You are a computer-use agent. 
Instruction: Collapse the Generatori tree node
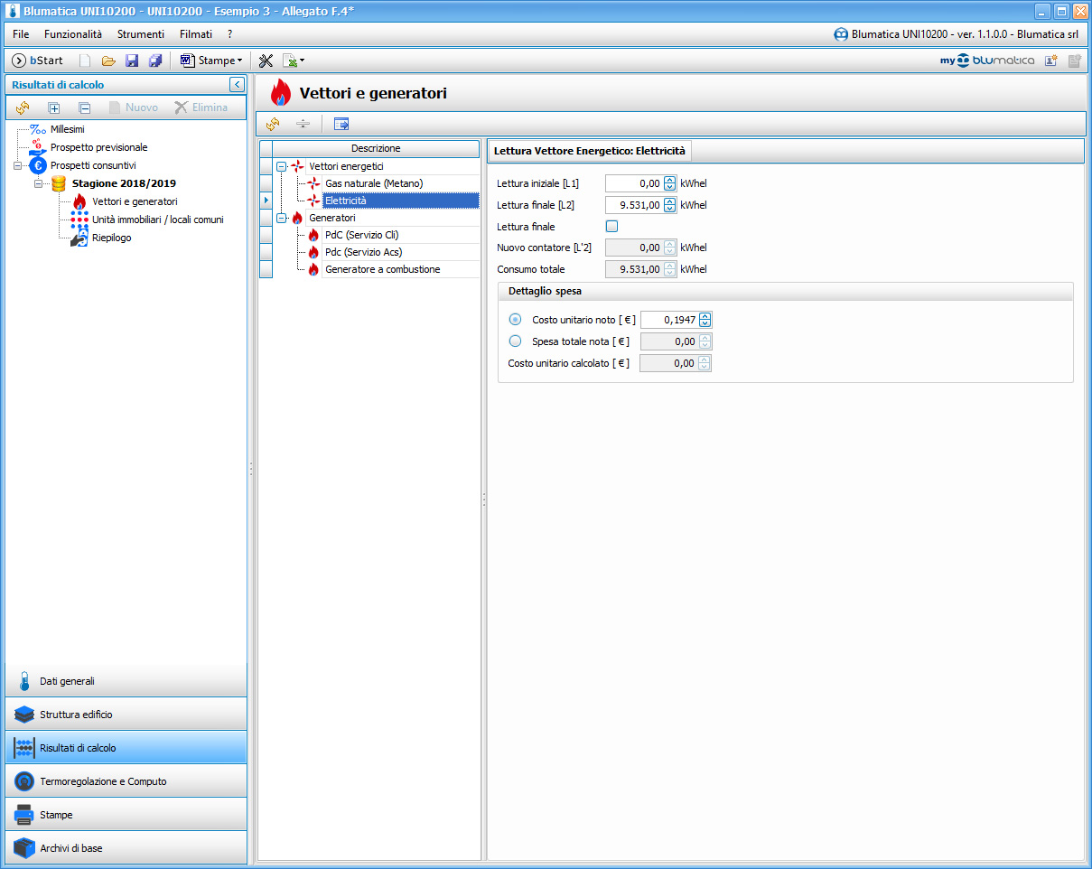(282, 218)
